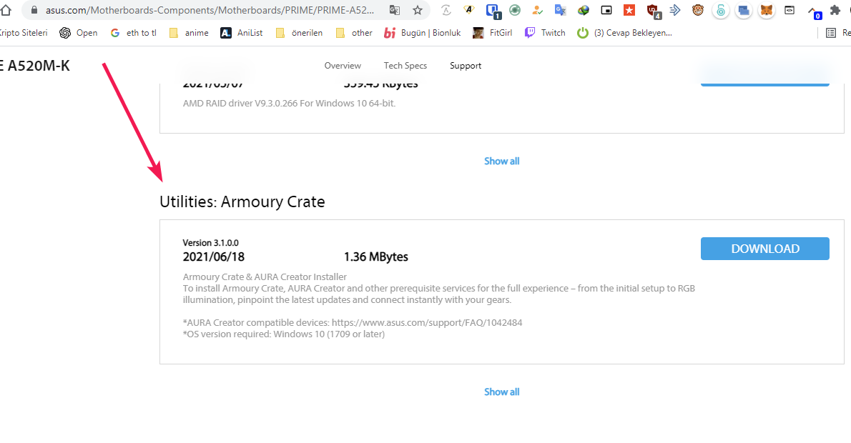Open the 'other' bookmarks folder
Image resolution: width=851 pixels, height=443 pixels.
coord(355,33)
